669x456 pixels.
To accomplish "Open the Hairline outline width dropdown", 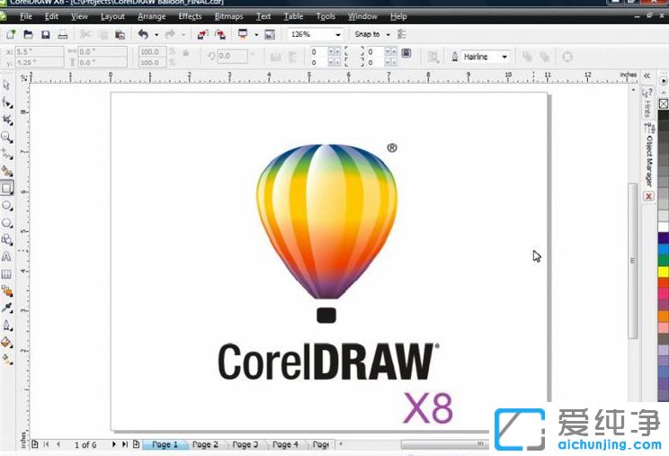I will pos(504,57).
